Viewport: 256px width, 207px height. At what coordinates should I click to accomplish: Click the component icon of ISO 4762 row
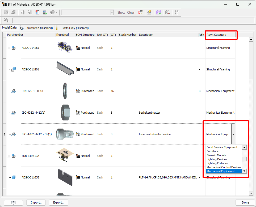(14, 134)
